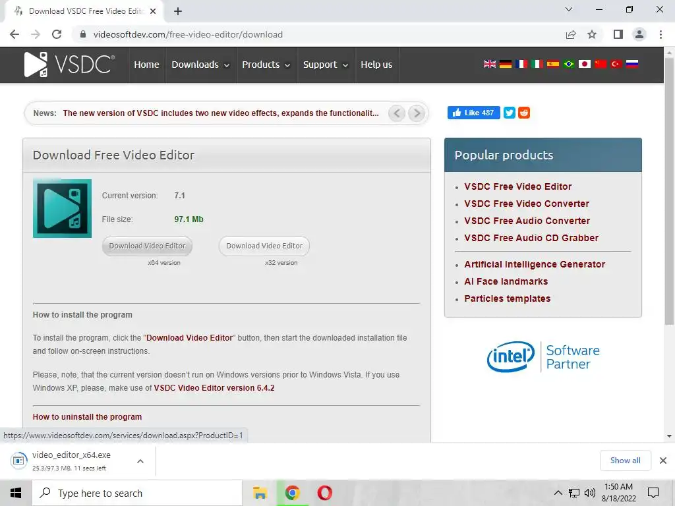Open Opera browser from the taskbar
This screenshot has width=675, height=506.
[324, 493]
